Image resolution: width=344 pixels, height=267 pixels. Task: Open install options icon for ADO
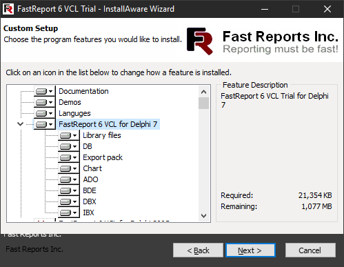pos(69,179)
